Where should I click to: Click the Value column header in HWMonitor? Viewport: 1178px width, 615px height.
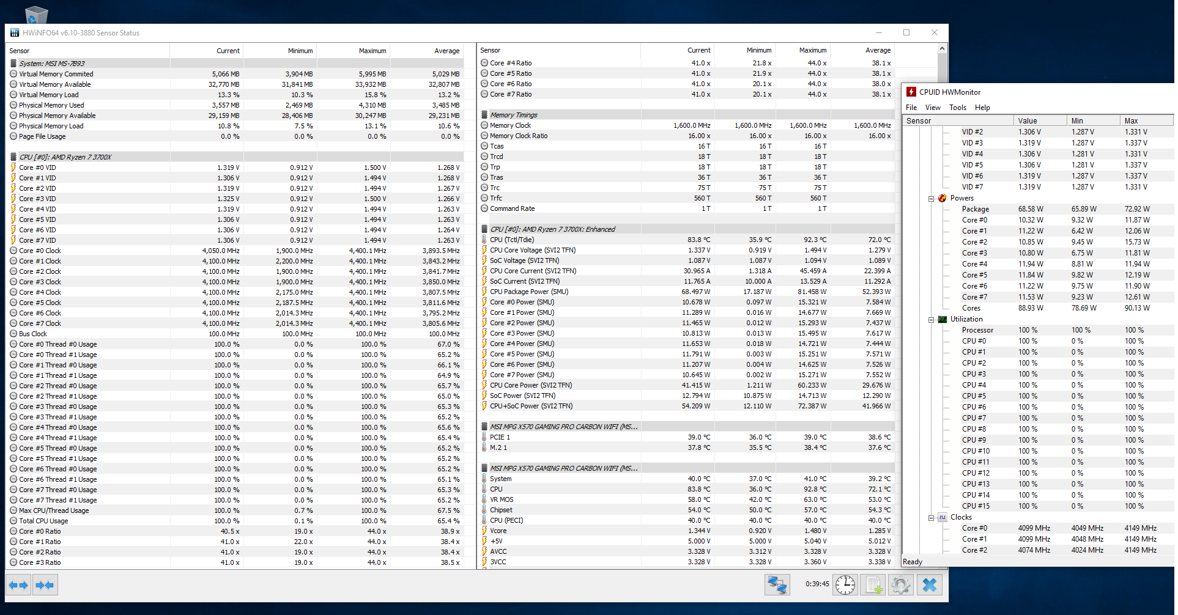click(x=1040, y=120)
